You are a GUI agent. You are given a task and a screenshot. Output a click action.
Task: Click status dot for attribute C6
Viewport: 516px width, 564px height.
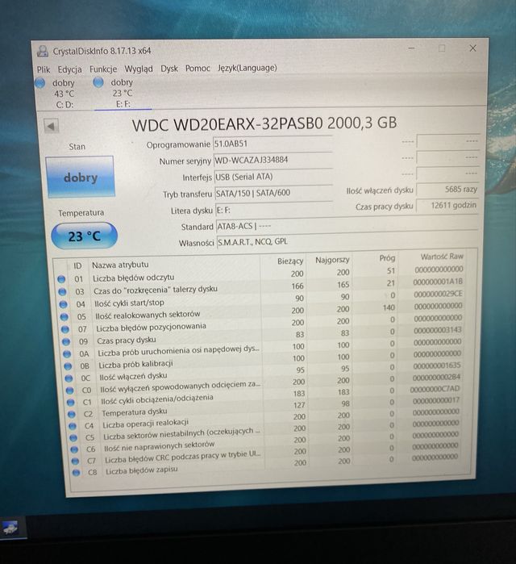point(74,449)
